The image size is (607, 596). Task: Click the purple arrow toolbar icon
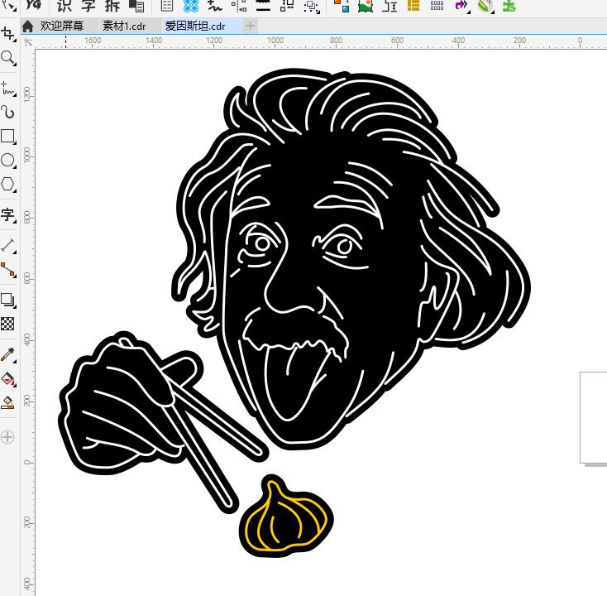[x=461, y=6]
